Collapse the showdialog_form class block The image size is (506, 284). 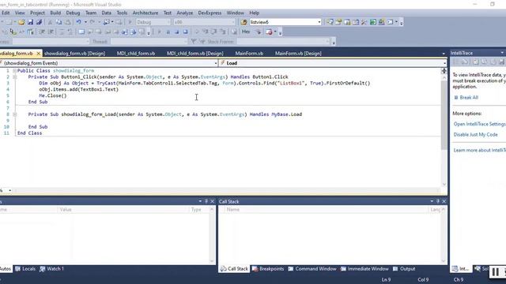(14, 70)
